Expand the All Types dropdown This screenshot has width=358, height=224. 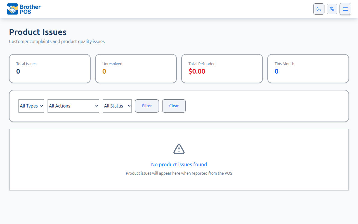[x=31, y=106]
